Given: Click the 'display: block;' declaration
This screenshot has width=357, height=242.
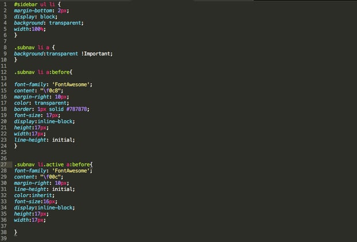Looking at the screenshot, I should tap(36, 17).
